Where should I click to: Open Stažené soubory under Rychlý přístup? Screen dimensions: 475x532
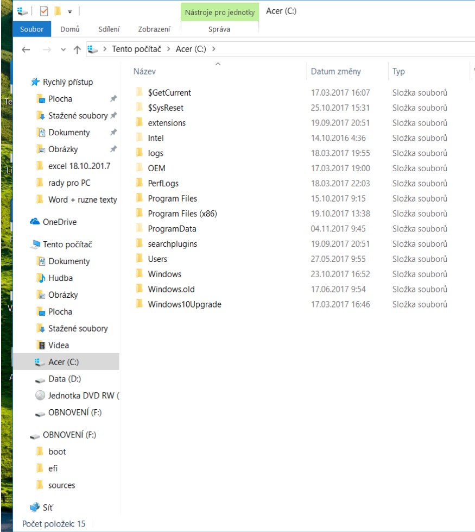[78, 116]
